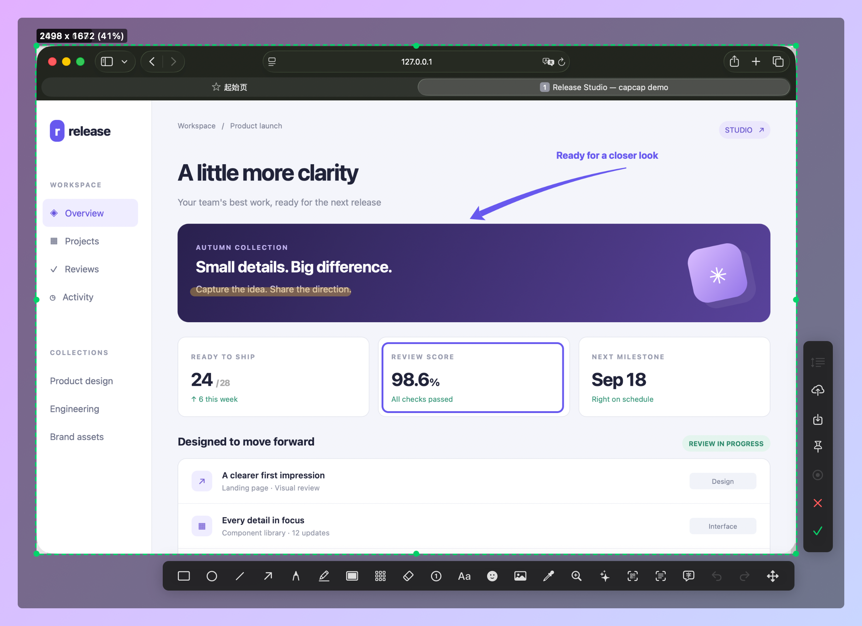
Task: Open the Product design collection
Action: pyautogui.click(x=81, y=381)
